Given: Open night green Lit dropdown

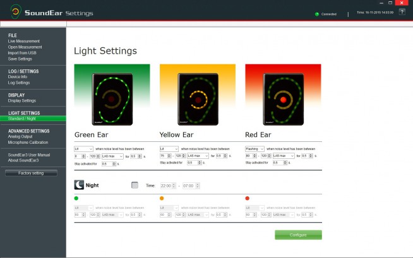Looking at the screenshot, I should point(83,208).
